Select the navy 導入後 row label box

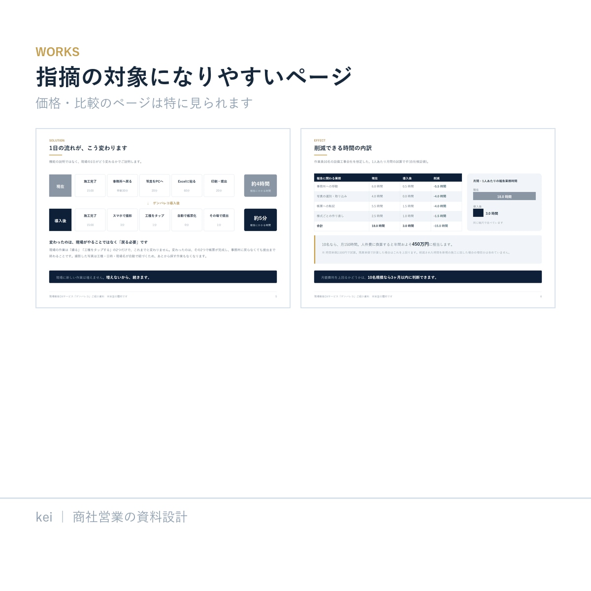pos(60,220)
